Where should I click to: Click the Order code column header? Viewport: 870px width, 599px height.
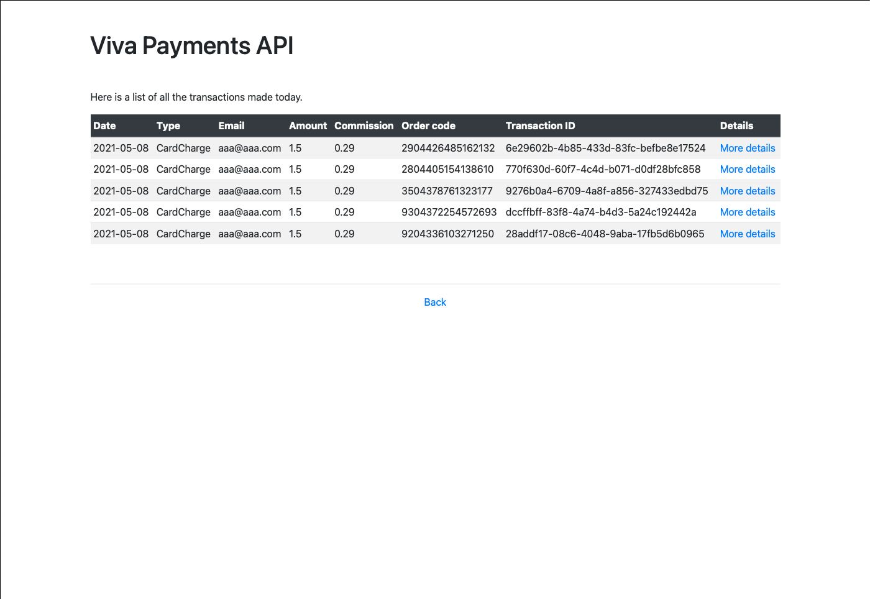[428, 126]
